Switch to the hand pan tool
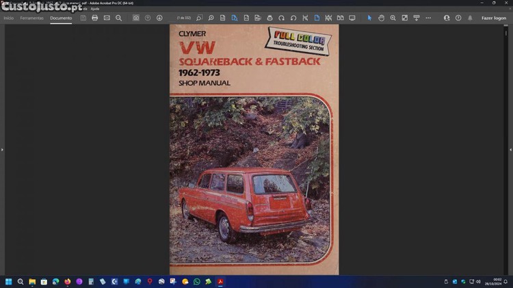The width and height of the screenshot is (513, 288). coord(381,18)
